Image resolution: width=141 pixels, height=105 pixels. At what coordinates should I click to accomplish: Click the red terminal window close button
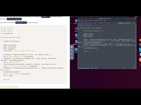pos(135,18)
